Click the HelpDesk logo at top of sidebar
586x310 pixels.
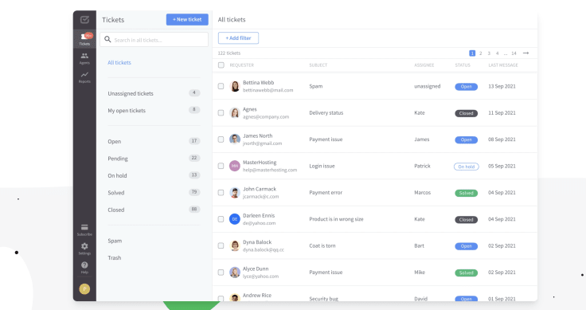click(x=85, y=20)
